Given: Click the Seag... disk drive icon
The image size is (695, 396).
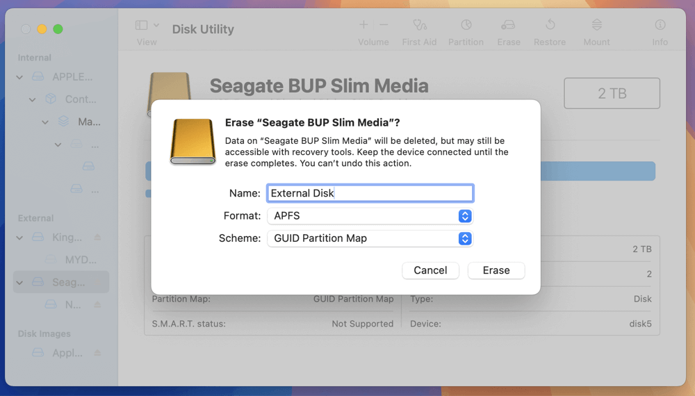Looking at the screenshot, I should coord(38,282).
